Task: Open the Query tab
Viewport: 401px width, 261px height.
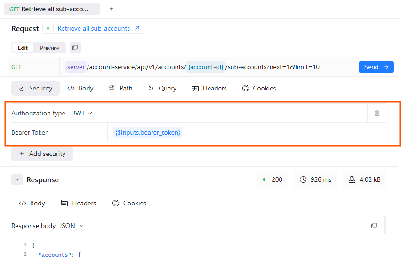Action: [x=162, y=88]
